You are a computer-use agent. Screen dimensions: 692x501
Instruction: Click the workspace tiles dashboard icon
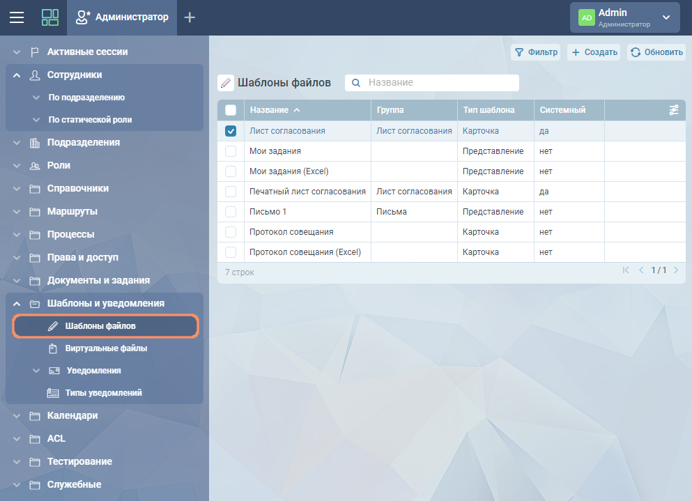coord(50,17)
